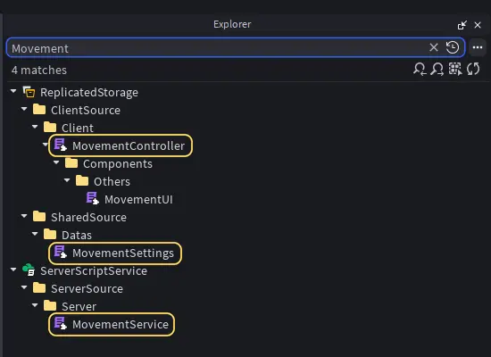The image size is (491, 357).
Task: Collapse the ServerScriptService node arrow
Action: pos(13,270)
